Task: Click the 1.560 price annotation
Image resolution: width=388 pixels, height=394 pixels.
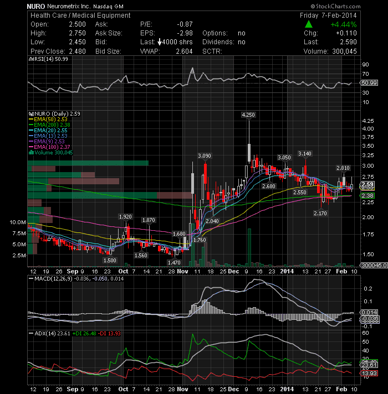Action: coord(141,255)
